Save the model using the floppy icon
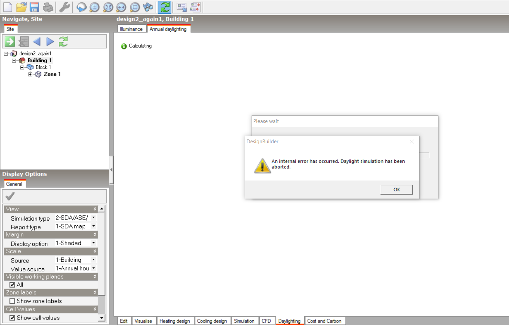This screenshot has height=325, width=509. [x=34, y=7]
